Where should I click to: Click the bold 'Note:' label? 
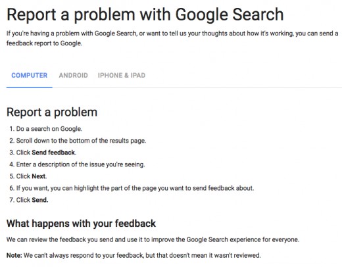pos(14,255)
